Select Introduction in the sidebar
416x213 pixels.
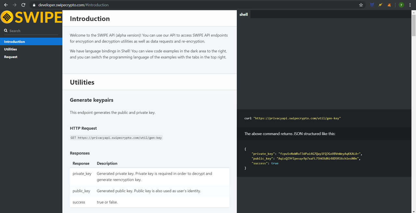coord(15,42)
